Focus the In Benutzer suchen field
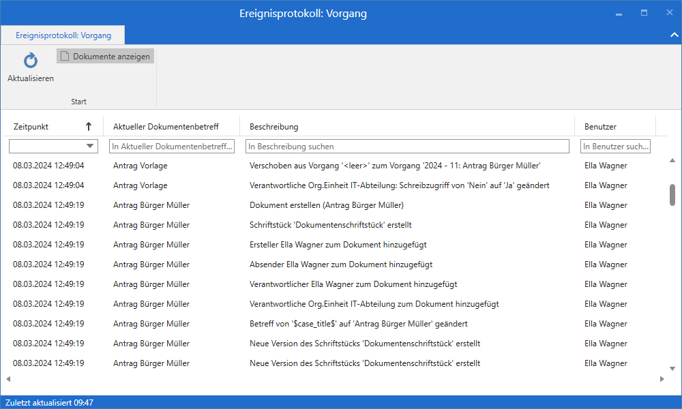Screen dimensions: 682x409 tap(615, 147)
